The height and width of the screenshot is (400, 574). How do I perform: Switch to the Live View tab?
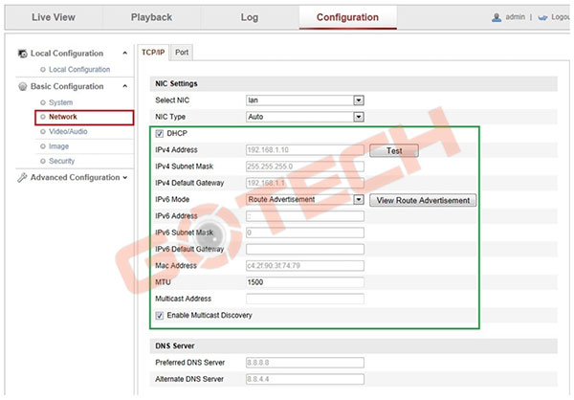53,17
